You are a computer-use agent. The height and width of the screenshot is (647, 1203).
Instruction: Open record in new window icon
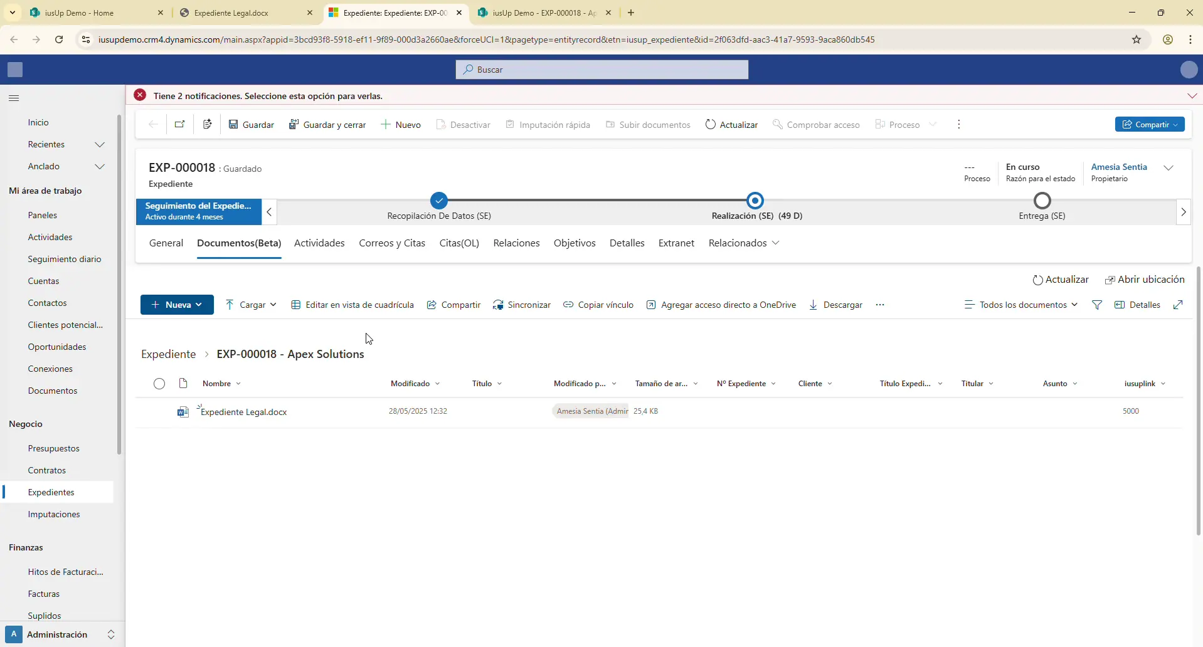click(x=180, y=124)
